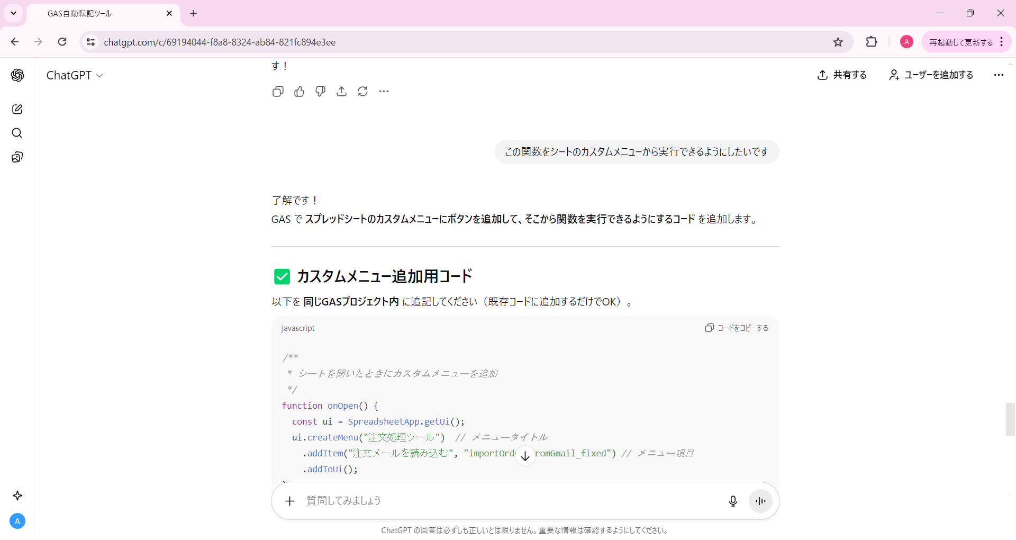Start voice conversation mode

coord(760,501)
